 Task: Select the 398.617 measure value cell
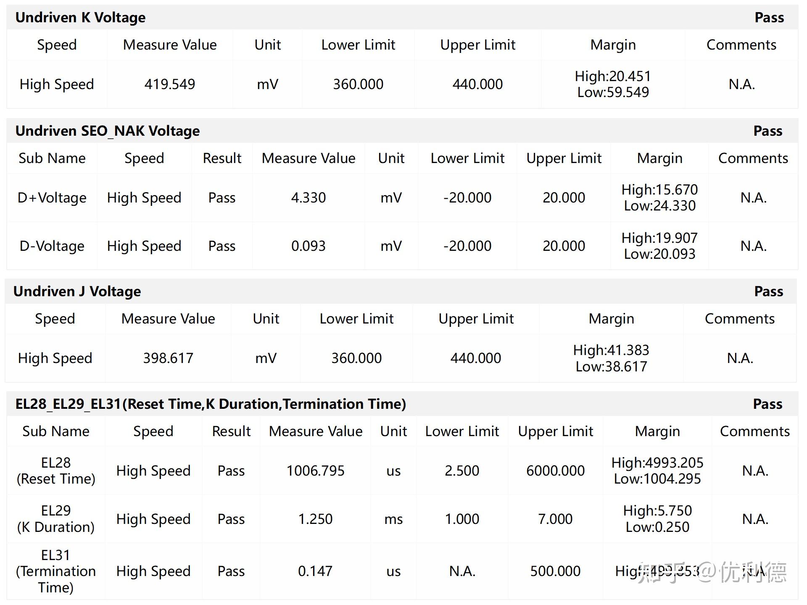click(168, 358)
